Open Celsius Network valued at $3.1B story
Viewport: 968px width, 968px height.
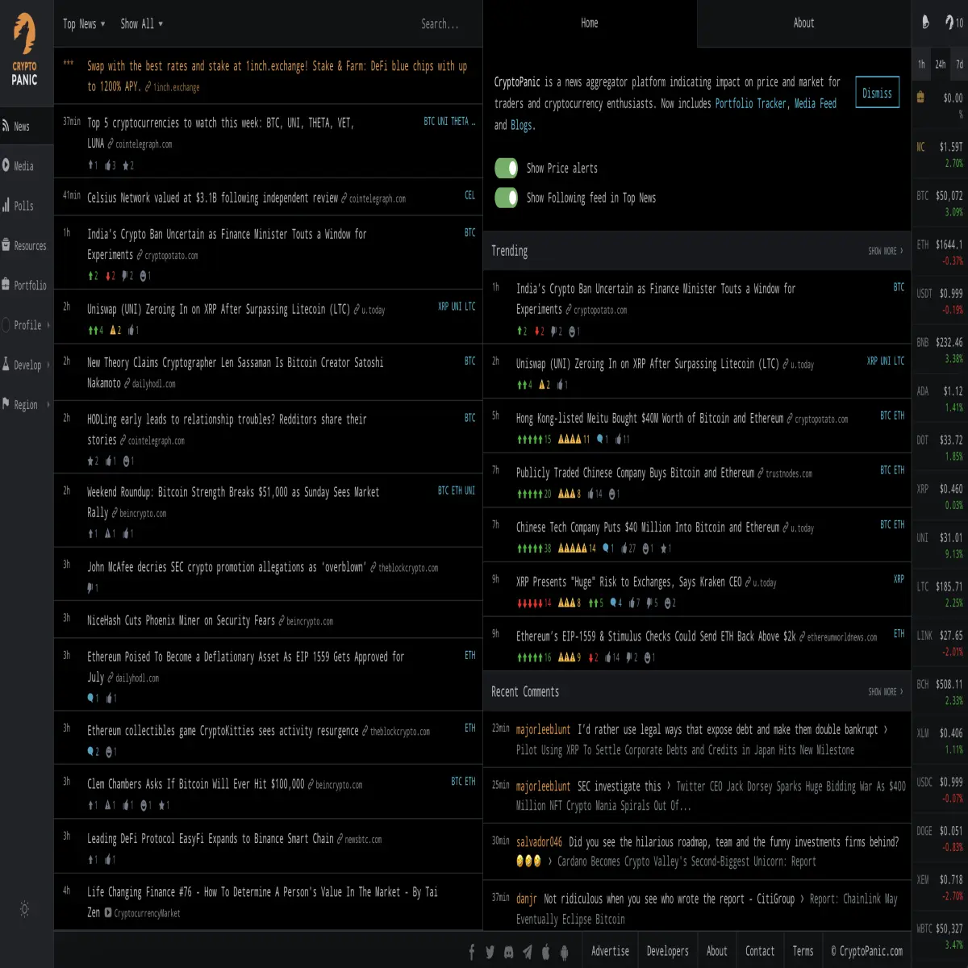tap(212, 198)
